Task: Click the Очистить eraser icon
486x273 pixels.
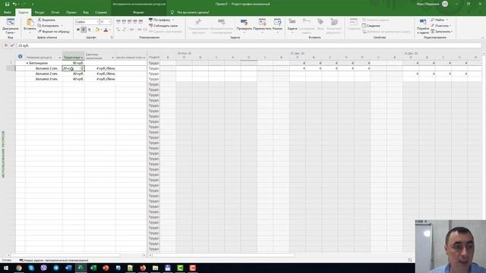Action: [433, 26]
